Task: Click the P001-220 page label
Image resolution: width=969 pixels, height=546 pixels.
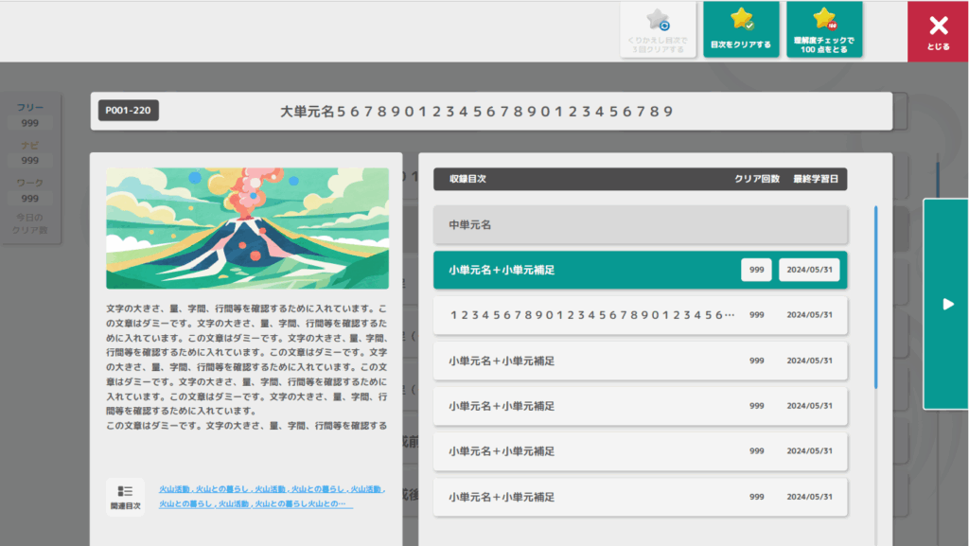Action: [x=128, y=111]
